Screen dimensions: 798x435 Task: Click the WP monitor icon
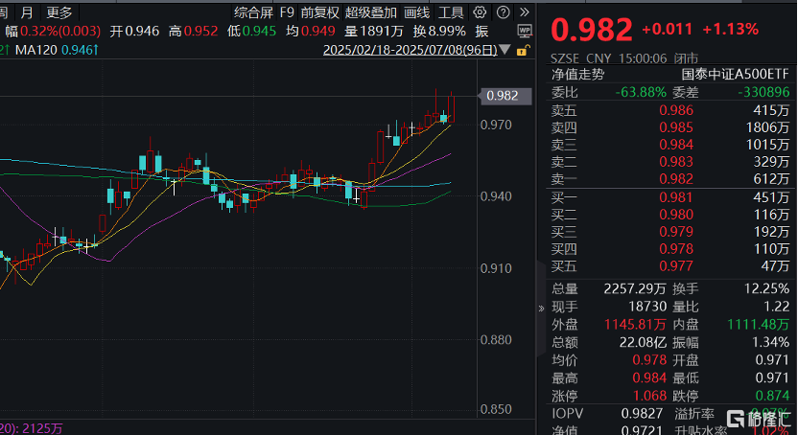525,31
